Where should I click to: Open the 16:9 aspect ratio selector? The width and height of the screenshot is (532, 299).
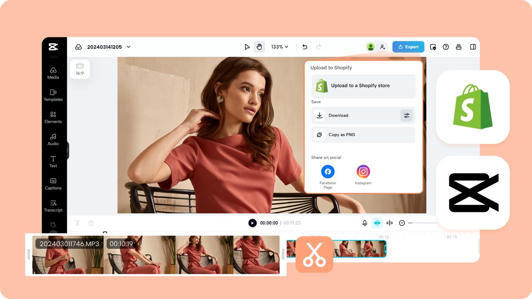point(80,69)
